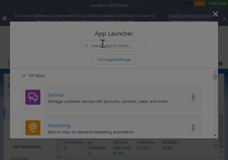Click the EPT 4.09 s badge
Image resolution: width=228 pixels, height=160 pixels.
(x=199, y=4)
